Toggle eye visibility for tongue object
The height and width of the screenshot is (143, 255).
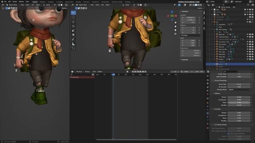click(247, 59)
